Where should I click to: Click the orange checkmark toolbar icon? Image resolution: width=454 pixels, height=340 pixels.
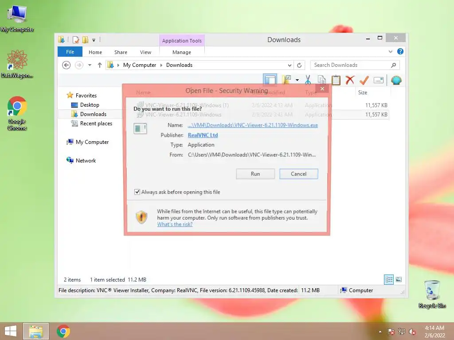(364, 80)
